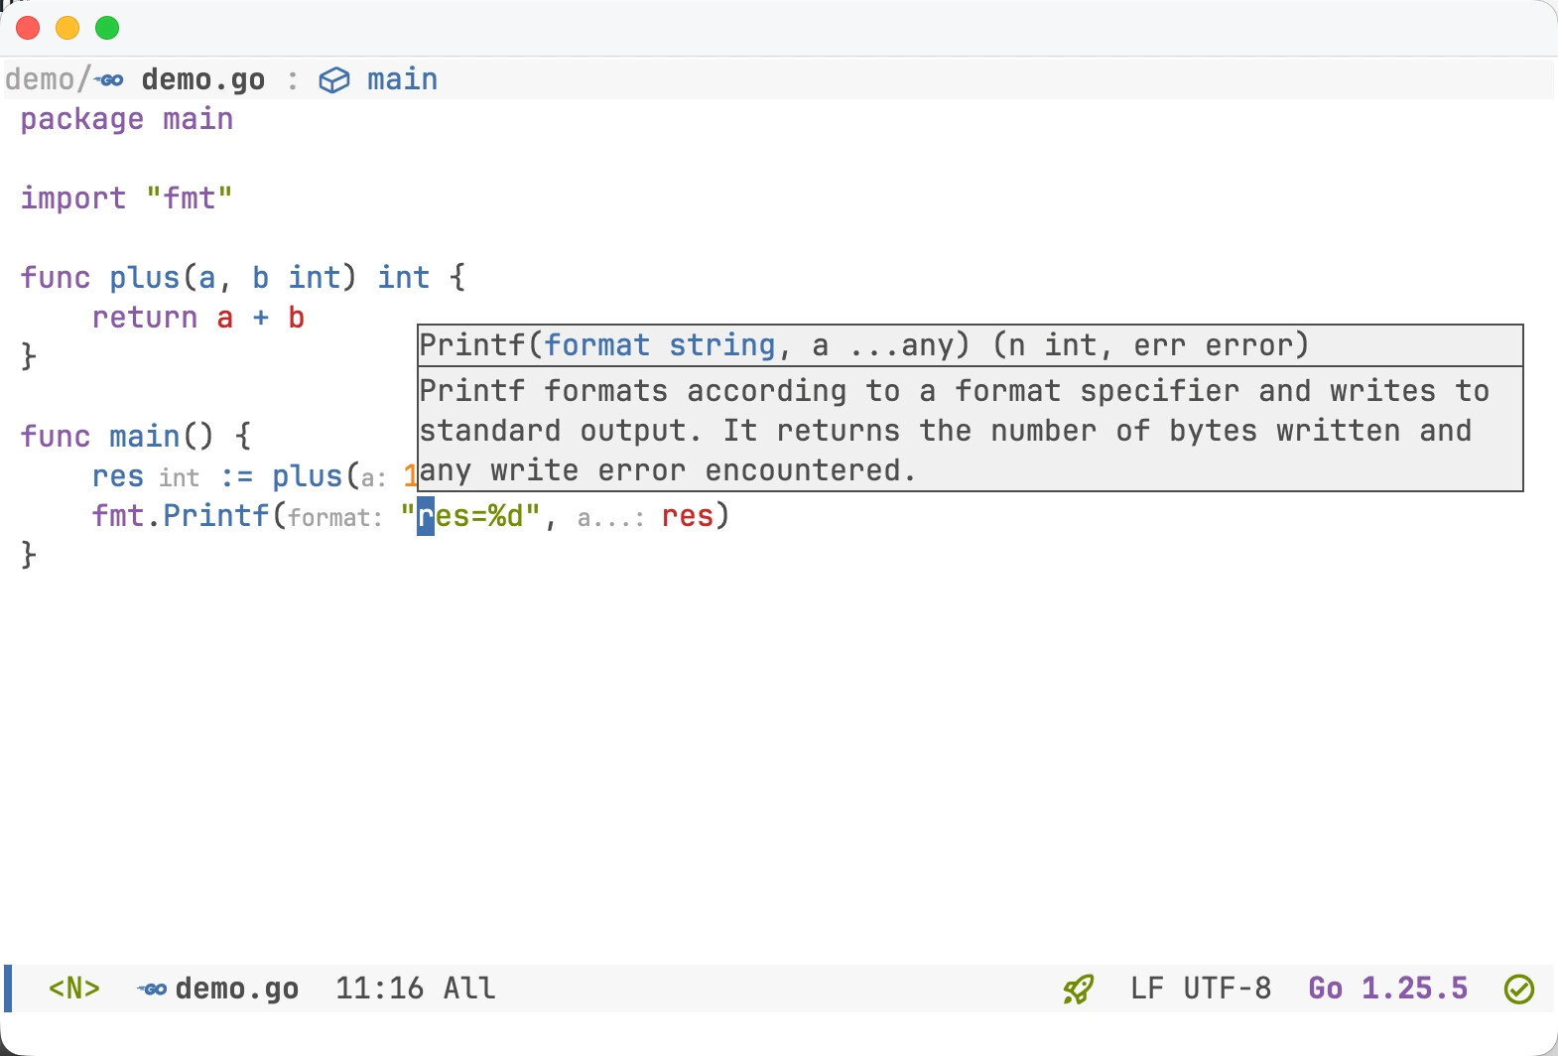Place the cursor on the "fmt" import string
Image resolution: width=1558 pixels, height=1056 pixels.
190,198
